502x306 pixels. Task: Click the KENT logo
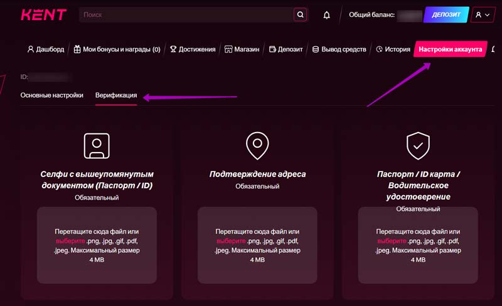(x=43, y=14)
